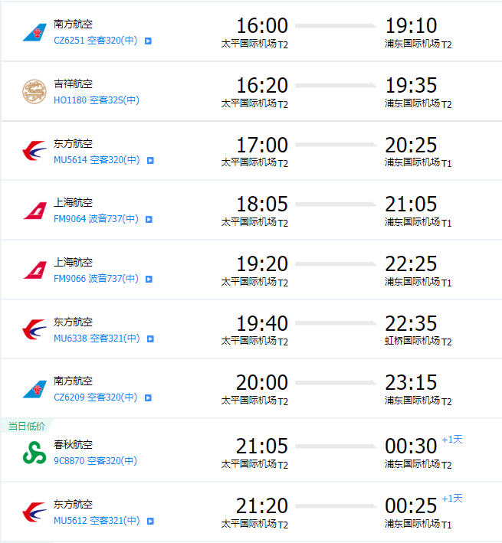Screen dimensions: 502x543
Task: Click the FM9064 波音737(中) link
Action: tap(96, 219)
